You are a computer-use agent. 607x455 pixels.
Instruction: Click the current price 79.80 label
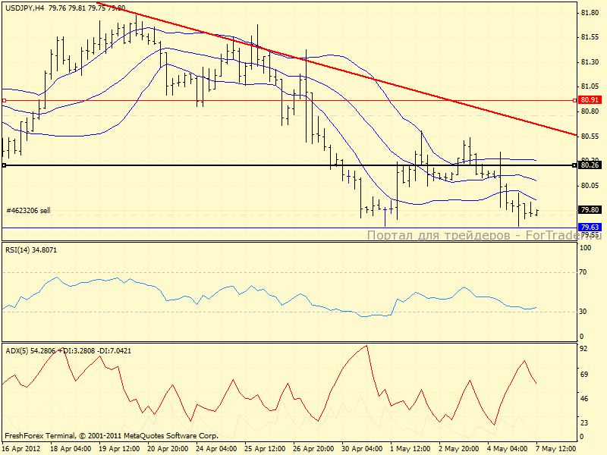coord(590,210)
